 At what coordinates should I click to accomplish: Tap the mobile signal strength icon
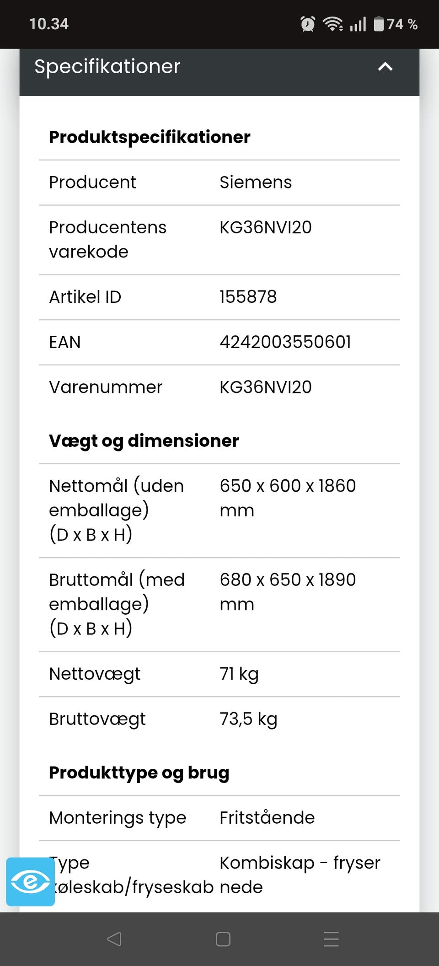click(358, 24)
